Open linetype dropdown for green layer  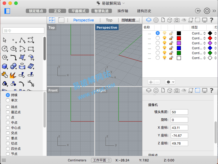pyautogui.click(x=199, y=53)
